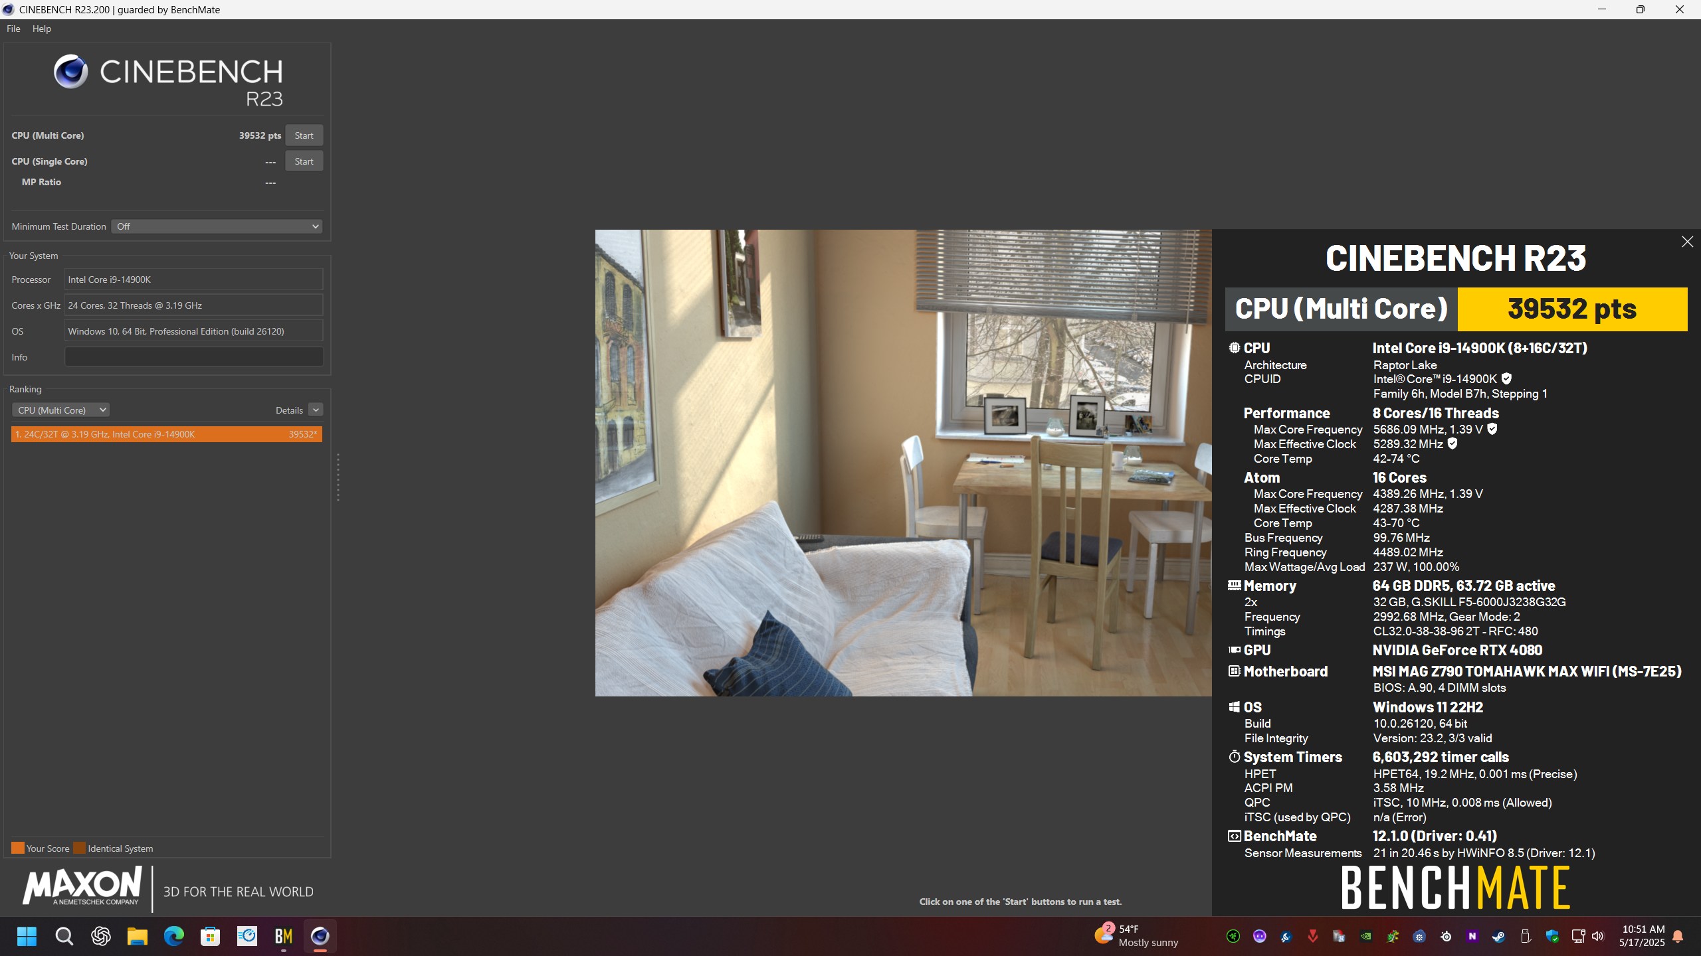
Task: Open Razer icon in system tray
Action: coord(1233,936)
